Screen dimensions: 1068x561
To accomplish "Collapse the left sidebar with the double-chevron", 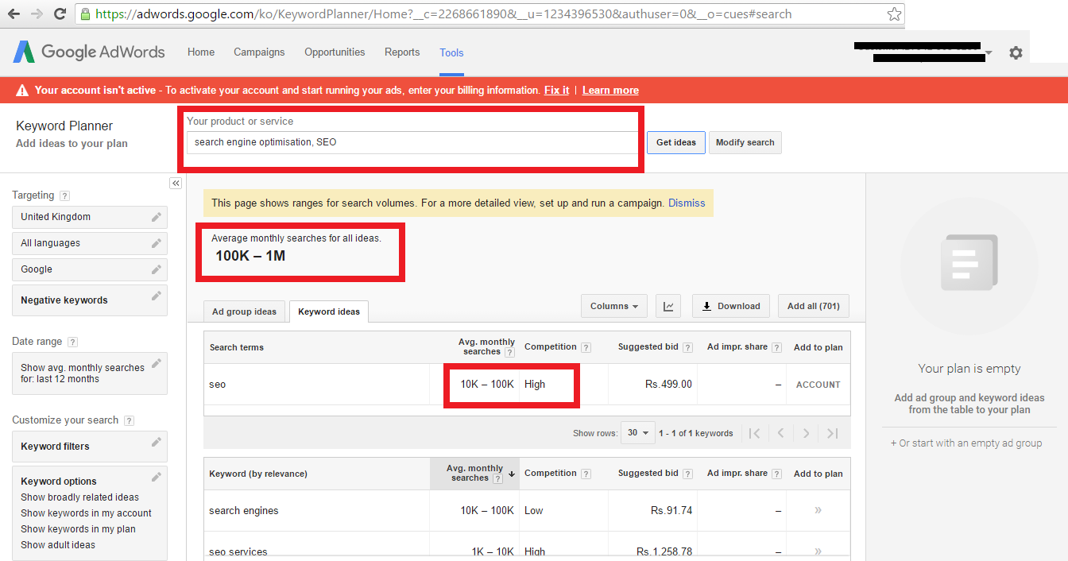I will pos(176,183).
